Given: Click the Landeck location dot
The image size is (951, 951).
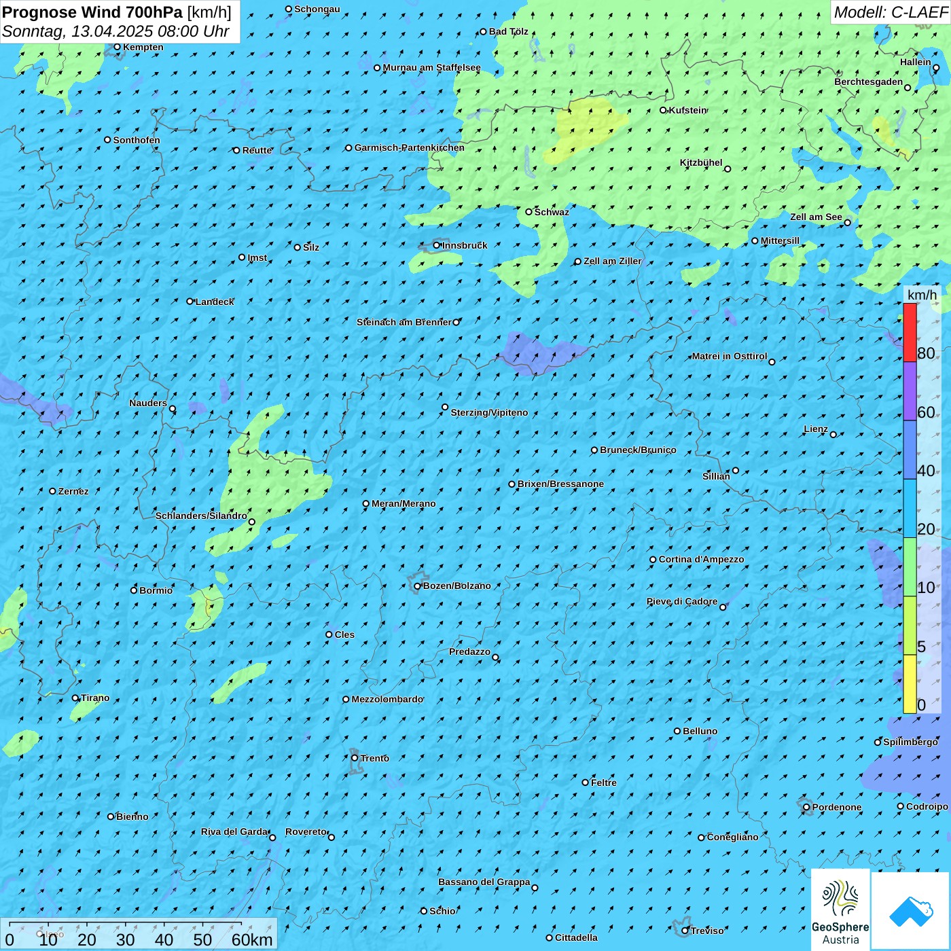Looking at the screenshot, I should [190, 302].
